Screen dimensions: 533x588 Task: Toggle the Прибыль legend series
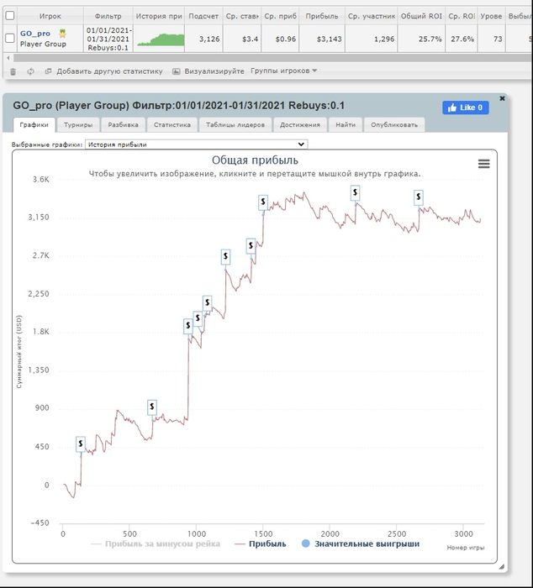(260, 543)
